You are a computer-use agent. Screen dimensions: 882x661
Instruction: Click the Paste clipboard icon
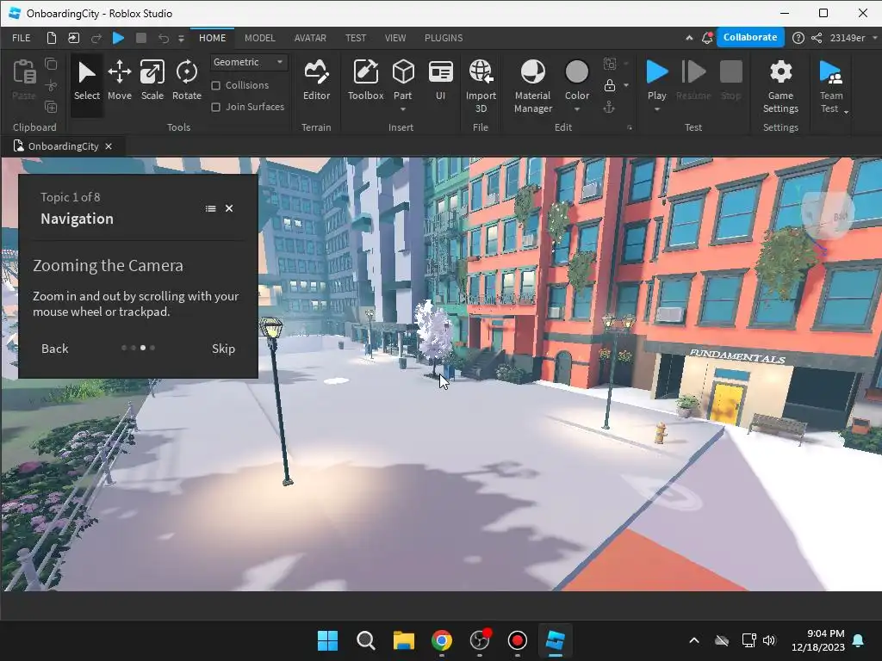click(24, 73)
